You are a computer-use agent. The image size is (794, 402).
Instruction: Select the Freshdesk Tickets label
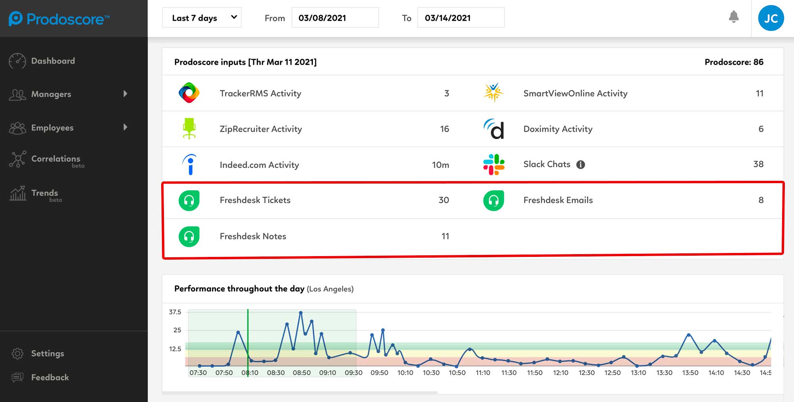(x=255, y=200)
